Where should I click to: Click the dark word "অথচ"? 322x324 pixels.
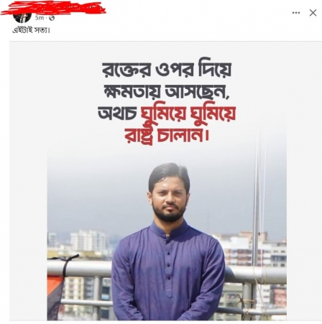pos(117,114)
